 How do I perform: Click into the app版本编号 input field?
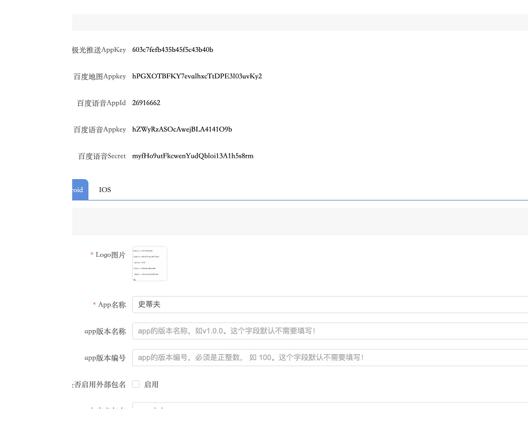coord(330,358)
